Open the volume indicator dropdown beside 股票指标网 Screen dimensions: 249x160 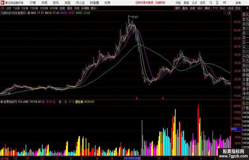point(2,102)
